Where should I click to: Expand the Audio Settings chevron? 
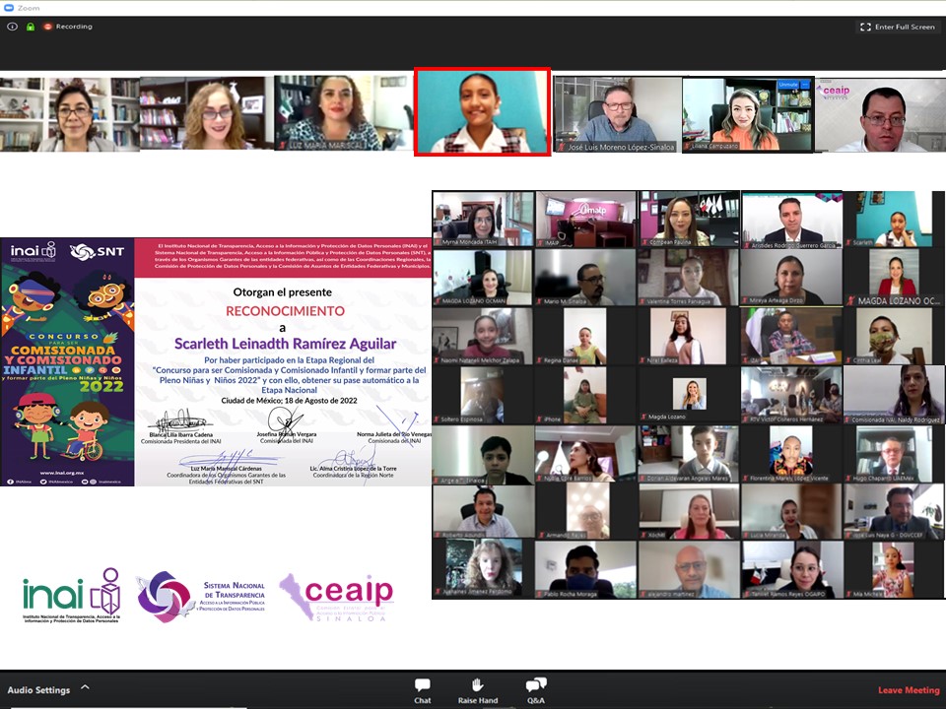[85, 686]
